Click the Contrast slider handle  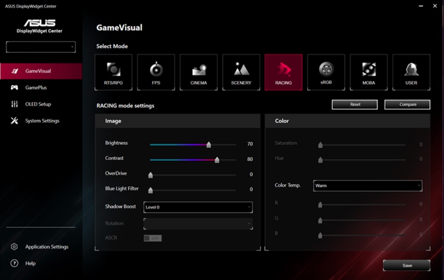[217, 160]
